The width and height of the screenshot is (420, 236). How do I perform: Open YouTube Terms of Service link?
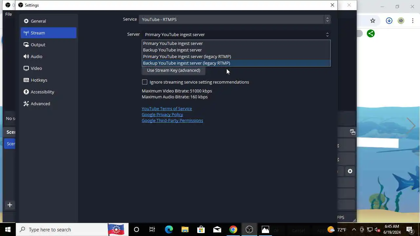[x=167, y=108]
